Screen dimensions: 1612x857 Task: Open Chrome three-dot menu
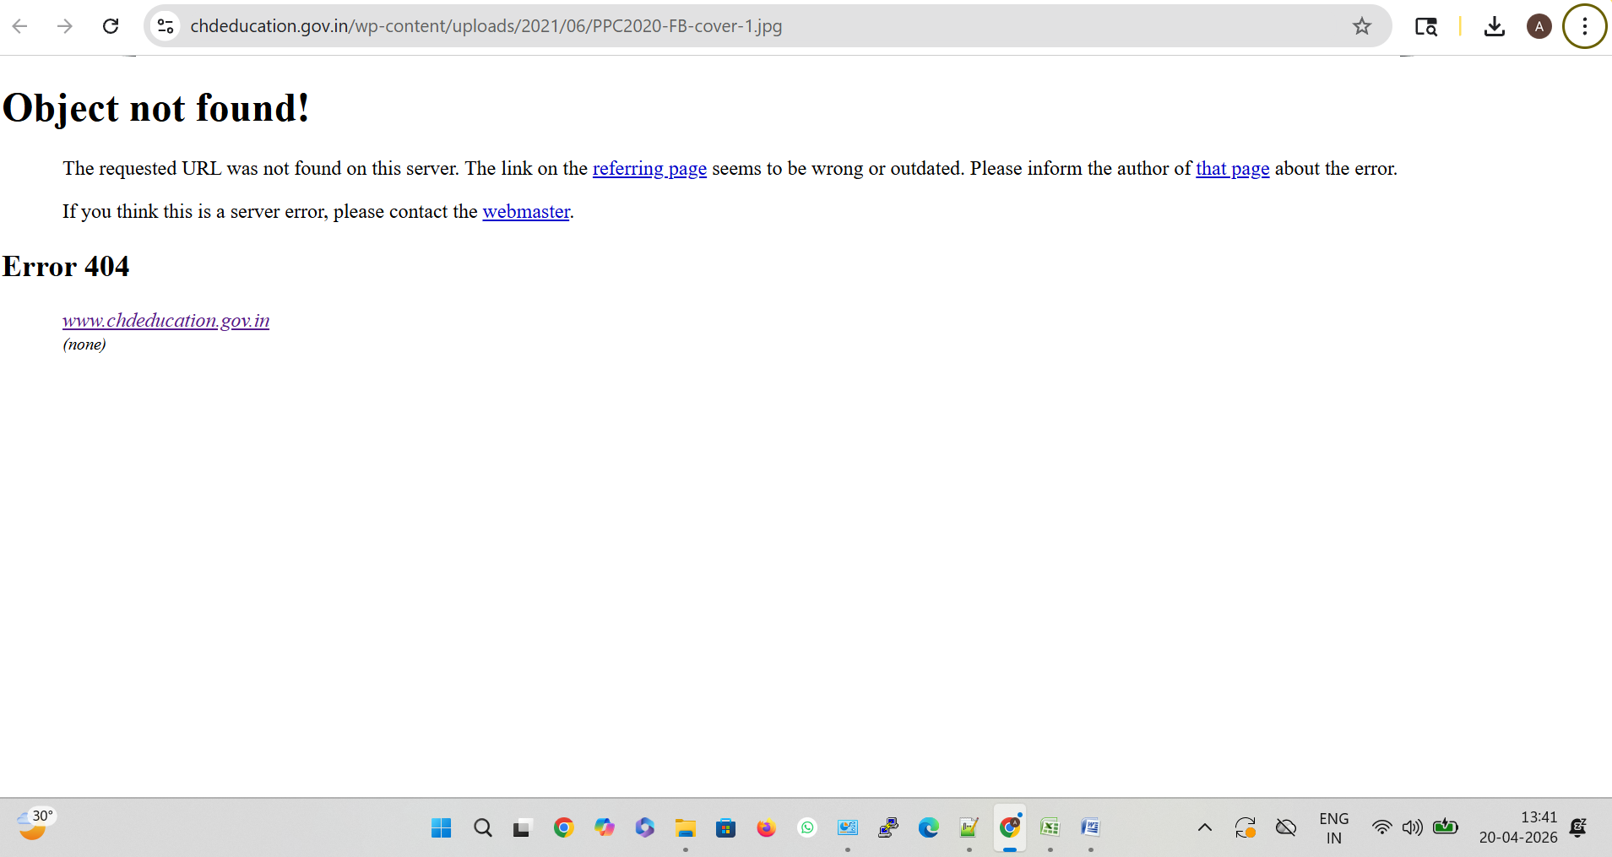pos(1584,26)
